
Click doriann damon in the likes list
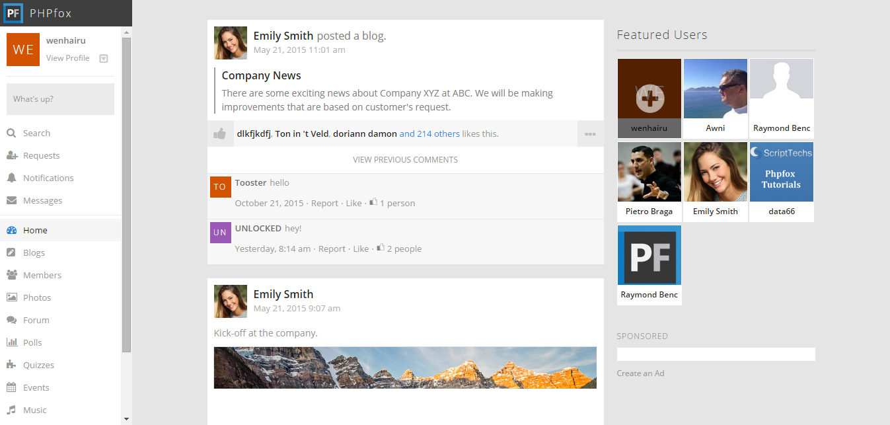click(363, 134)
